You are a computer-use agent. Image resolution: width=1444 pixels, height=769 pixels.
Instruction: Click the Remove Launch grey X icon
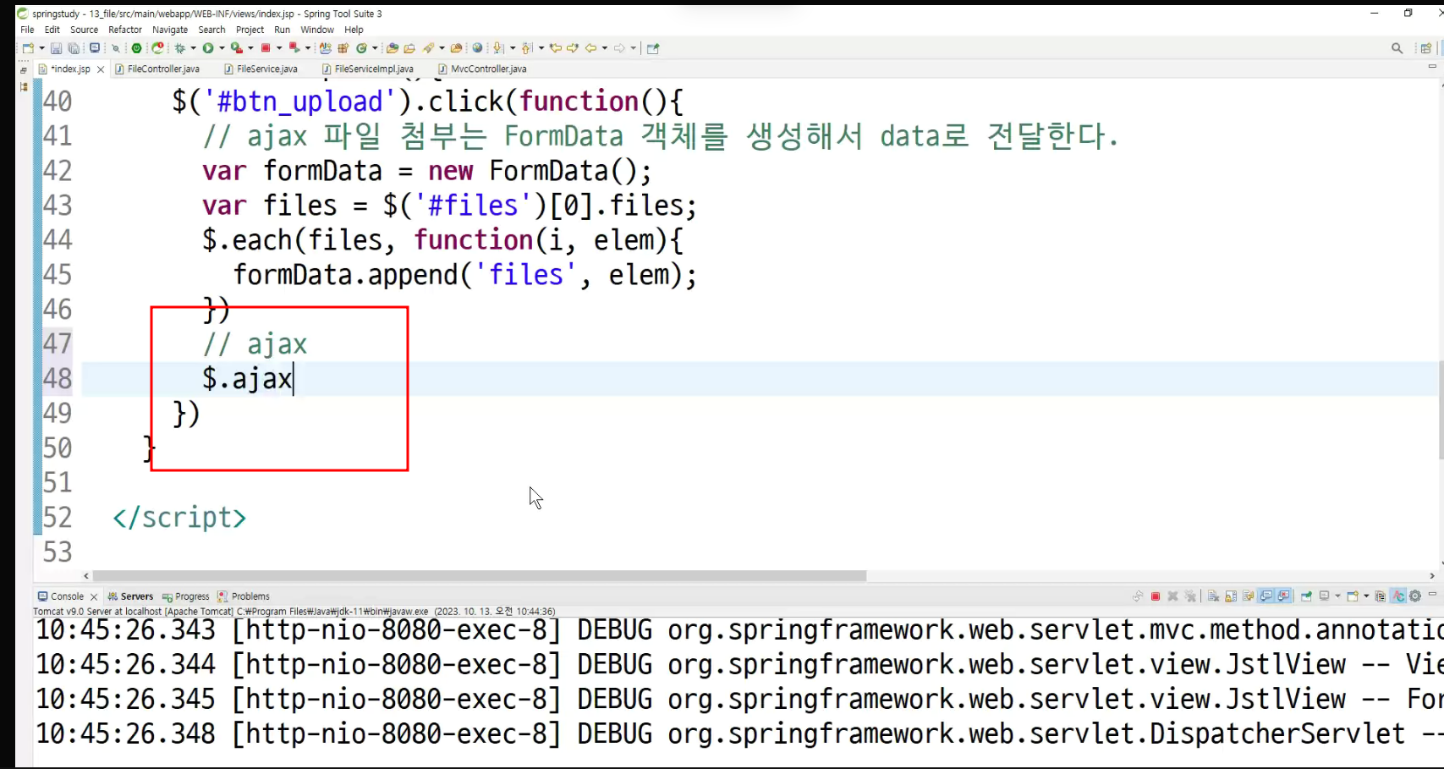[x=1172, y=596]
